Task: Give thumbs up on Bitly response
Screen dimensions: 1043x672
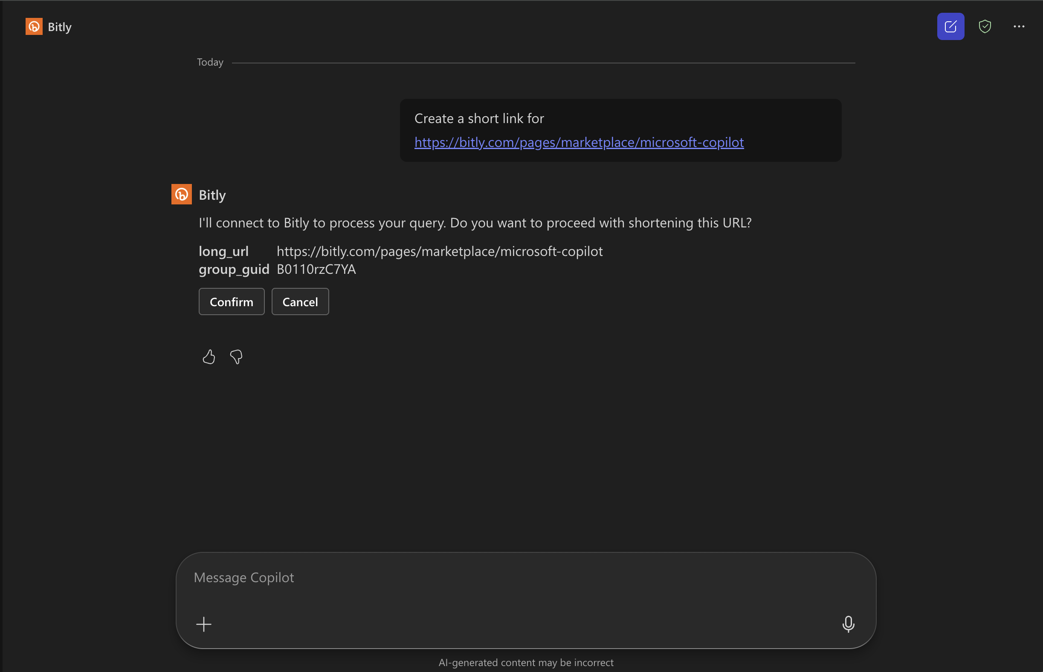Action: (x=209, y=357)
